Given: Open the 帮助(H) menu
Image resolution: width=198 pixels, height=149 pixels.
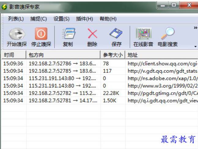Looking at the screenshot, I should [108, 19].
